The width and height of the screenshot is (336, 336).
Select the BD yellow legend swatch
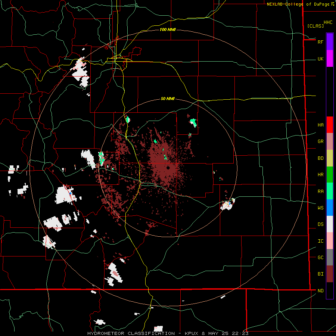[330, 158]
